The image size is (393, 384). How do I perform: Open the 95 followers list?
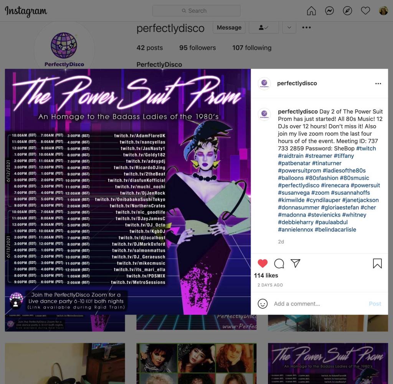[x=198, y=48]
